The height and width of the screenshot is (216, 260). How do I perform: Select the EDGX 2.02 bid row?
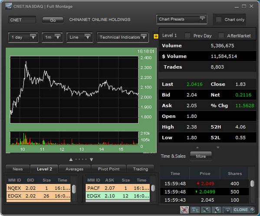click(39, 196)
